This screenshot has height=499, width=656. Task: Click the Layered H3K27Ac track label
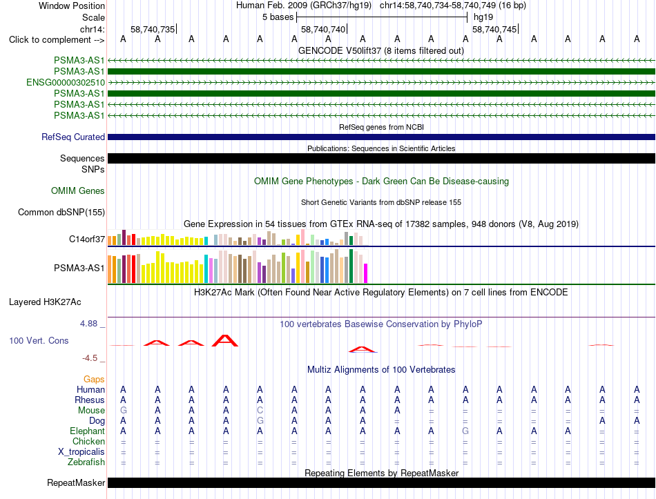[x=45, y=302]
